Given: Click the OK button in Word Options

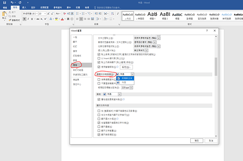Looking at the screenshot, I should (197, 140).
